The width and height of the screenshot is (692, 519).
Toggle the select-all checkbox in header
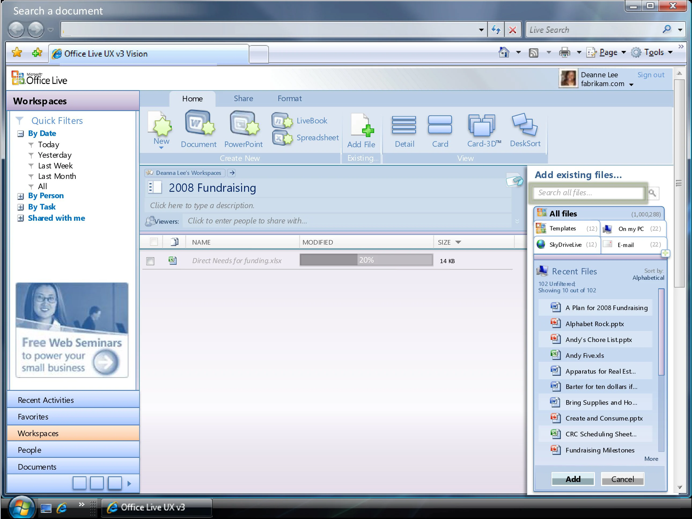154,241
